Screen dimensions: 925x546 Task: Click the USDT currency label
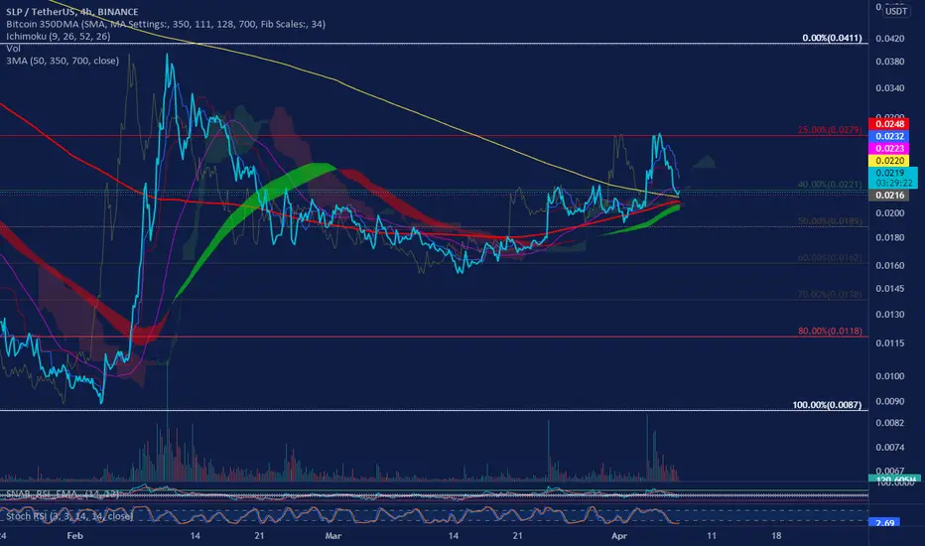[x=896, y=11]
